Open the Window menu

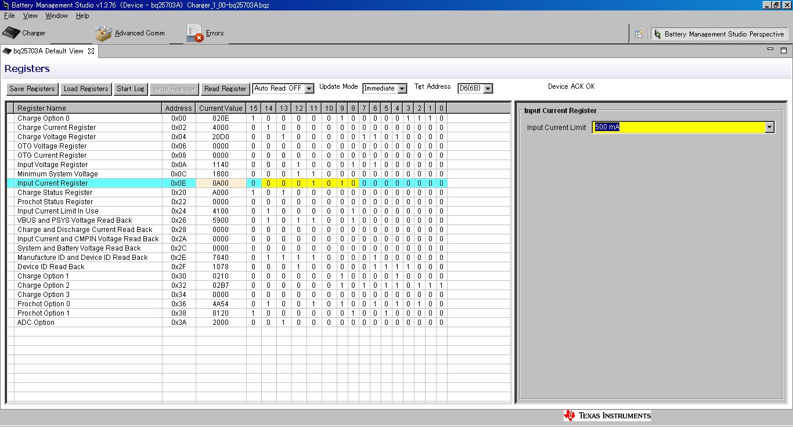pos(56,16)
